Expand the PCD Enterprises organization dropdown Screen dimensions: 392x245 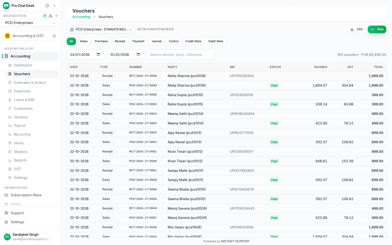[x=30, y=23]
